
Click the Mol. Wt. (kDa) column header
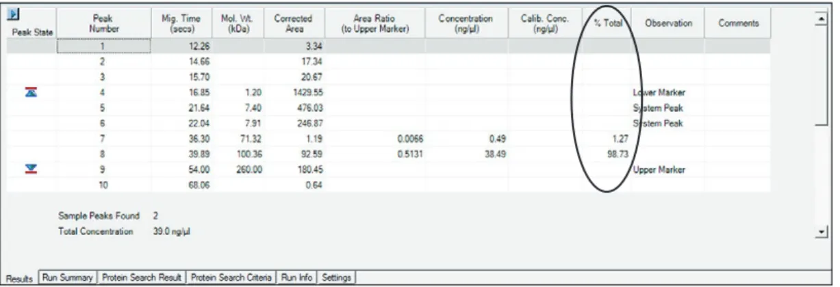(x=236, y=24)
